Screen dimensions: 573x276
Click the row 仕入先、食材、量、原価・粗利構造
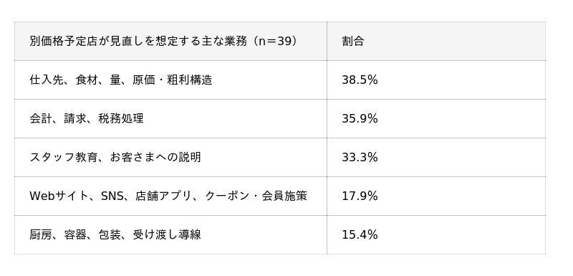pos(280,80)
